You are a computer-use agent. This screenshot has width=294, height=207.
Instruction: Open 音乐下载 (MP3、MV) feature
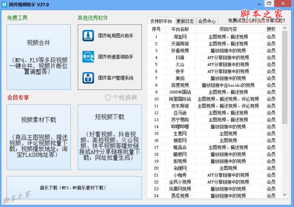[x=74, y=188]
